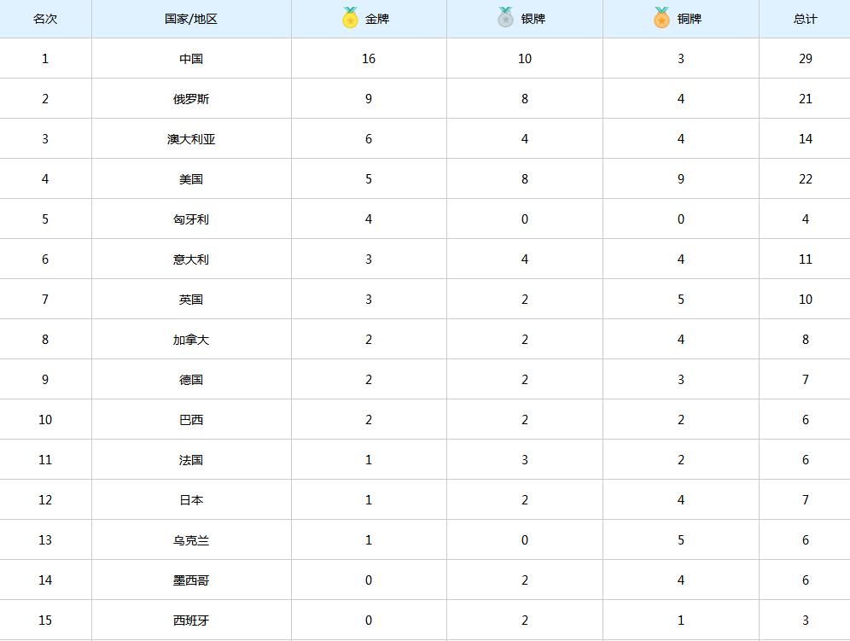The width and height of the screenshot is (850, 641).
Task: Click the 日本 country name
Action: pyautogui.click(x=191, y=500)
